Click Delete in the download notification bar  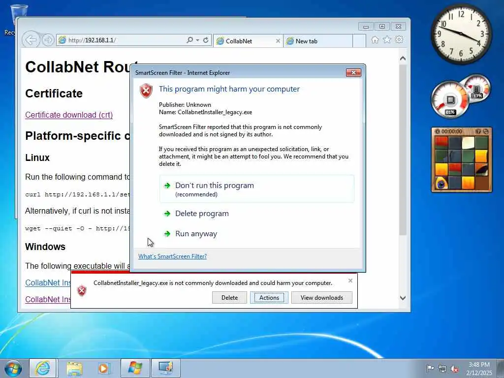pyautogui.click(x=229, y=298)
